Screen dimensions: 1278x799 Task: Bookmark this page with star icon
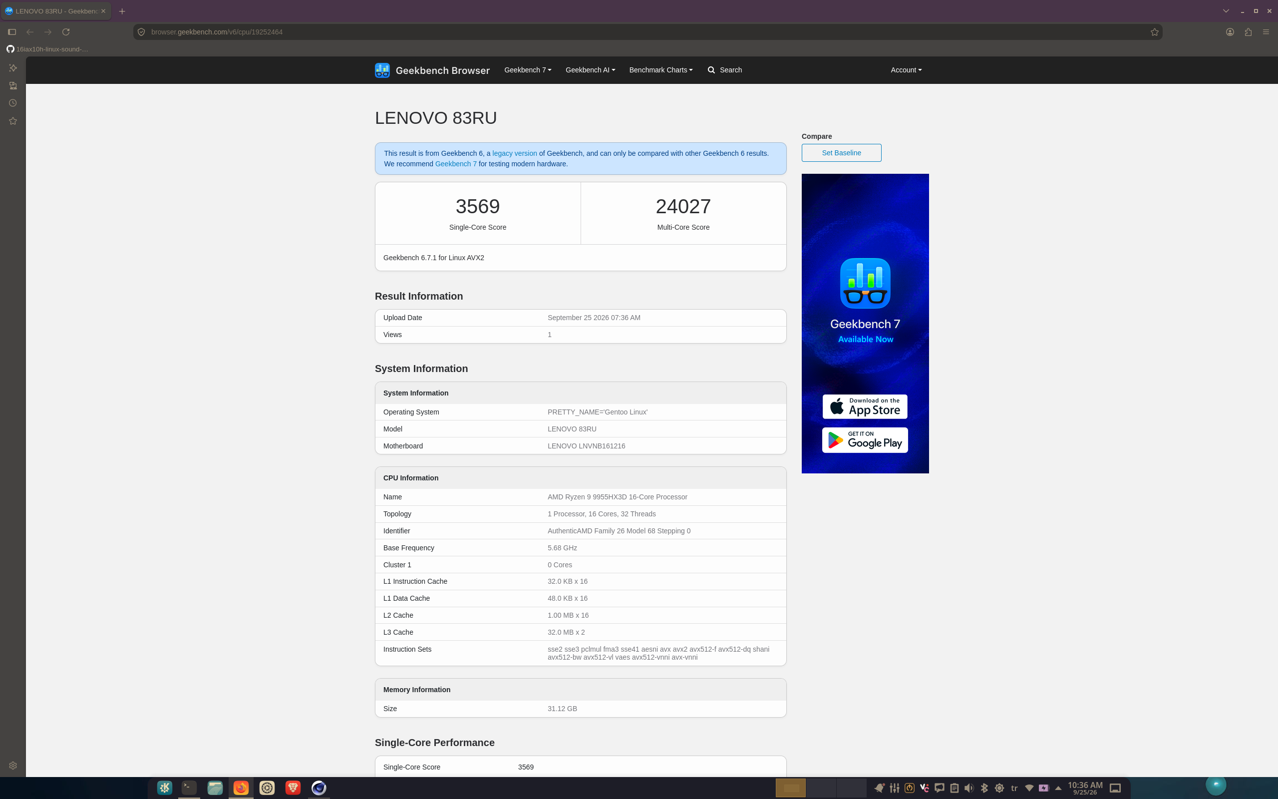click(x=1154, y=31)
